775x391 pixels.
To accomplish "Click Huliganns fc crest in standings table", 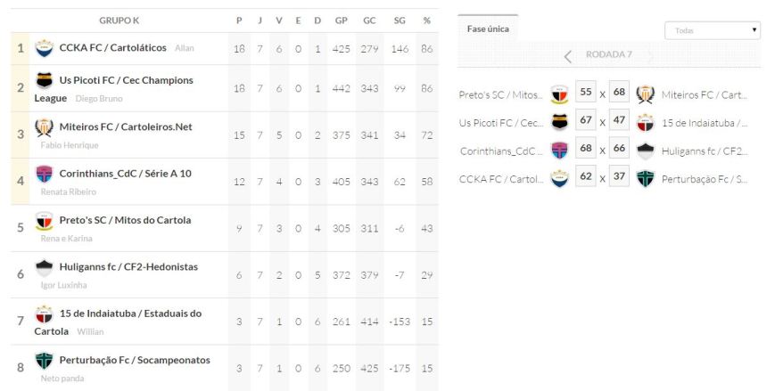I will click(x=44, y=267).
